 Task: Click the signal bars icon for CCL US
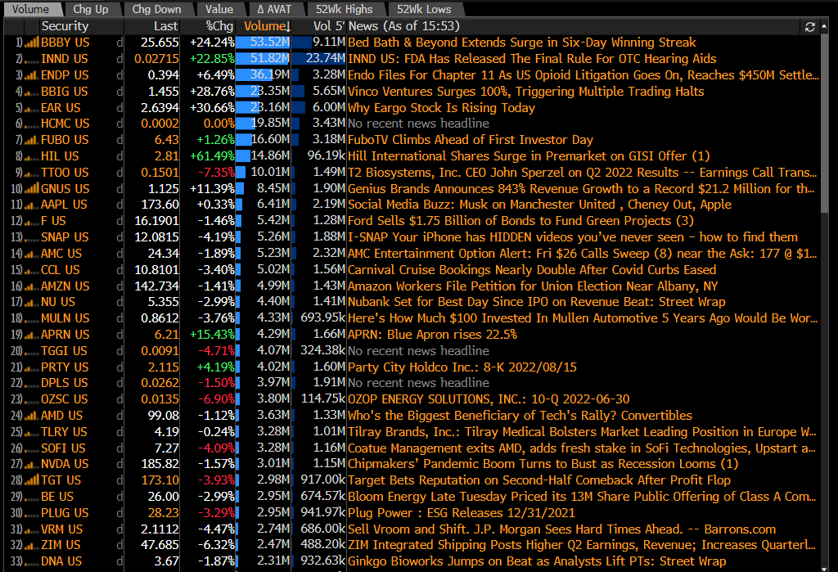[32, 271]
